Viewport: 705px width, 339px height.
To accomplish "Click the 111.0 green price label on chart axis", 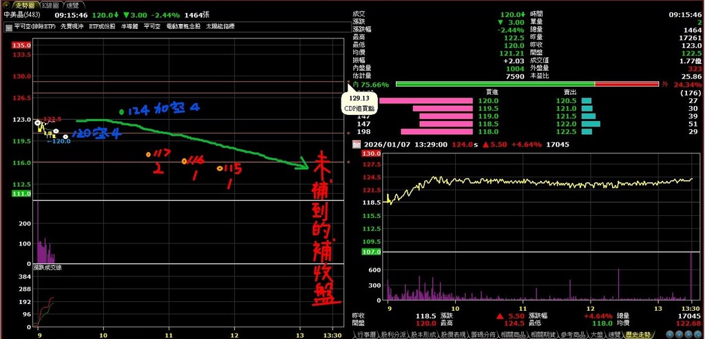I will [x=21, y=195].
